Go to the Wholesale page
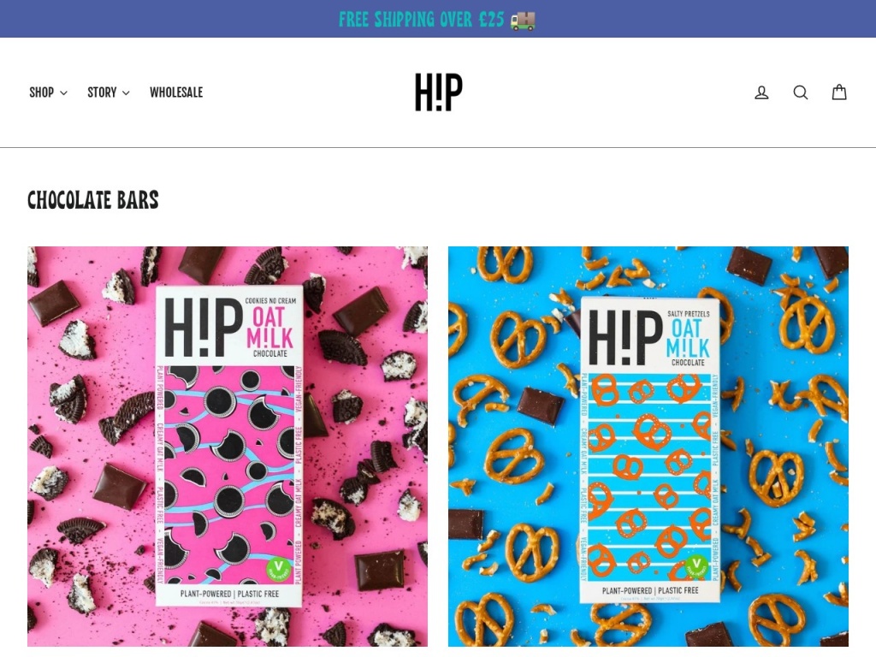This screenshot has height=657, width=876. click(x=176, y=92)
